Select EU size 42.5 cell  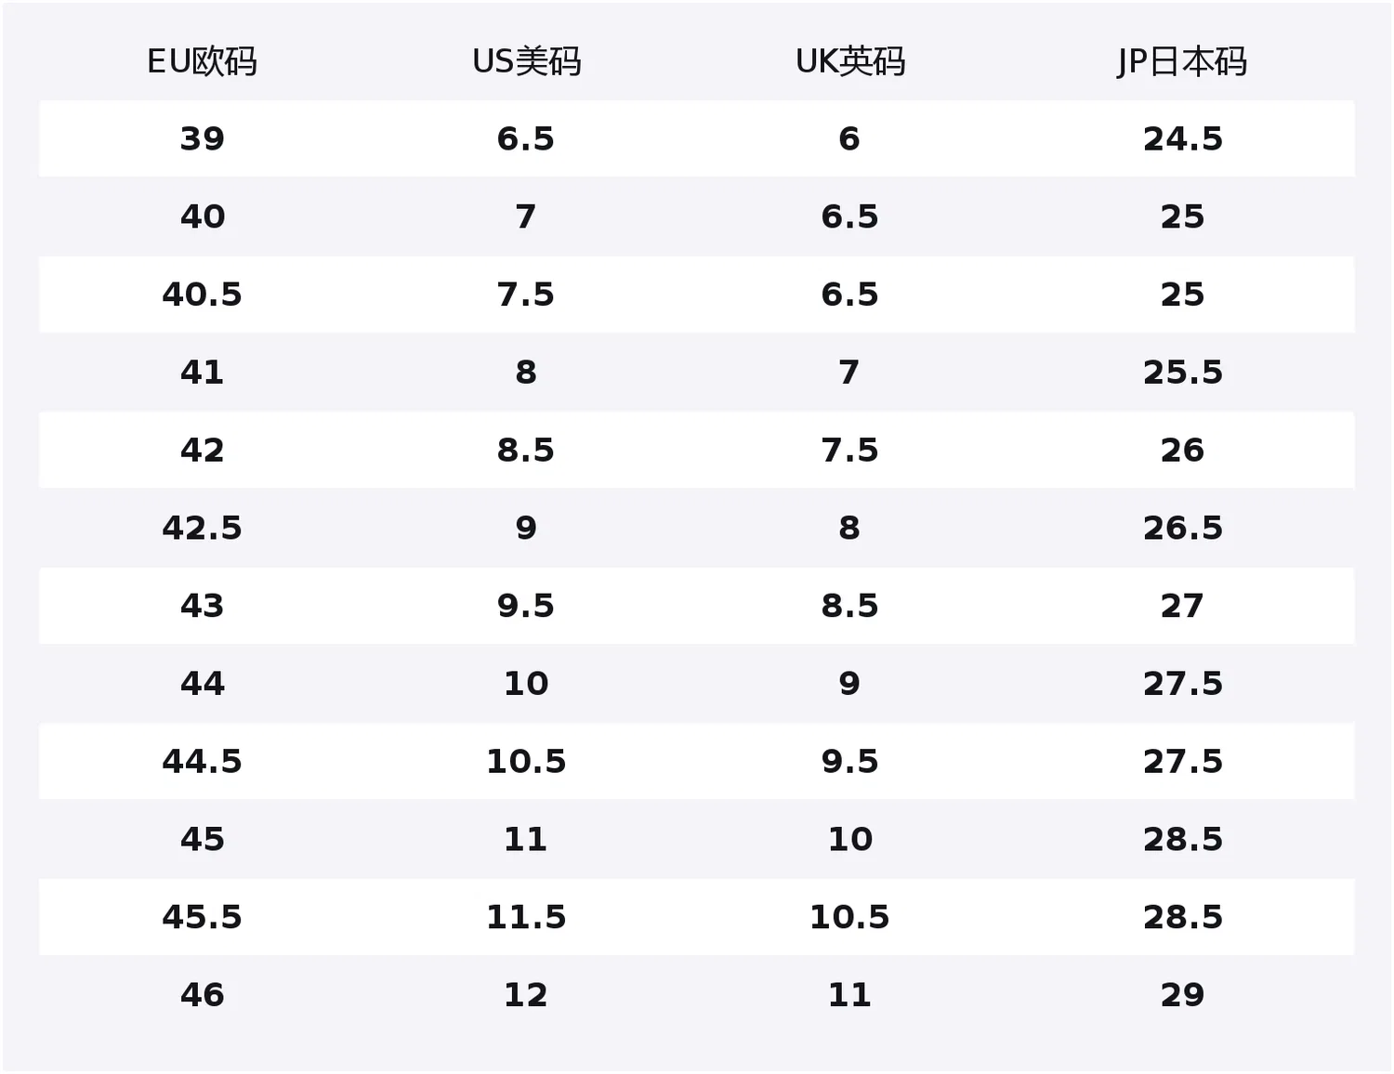[x=202, y=529]
